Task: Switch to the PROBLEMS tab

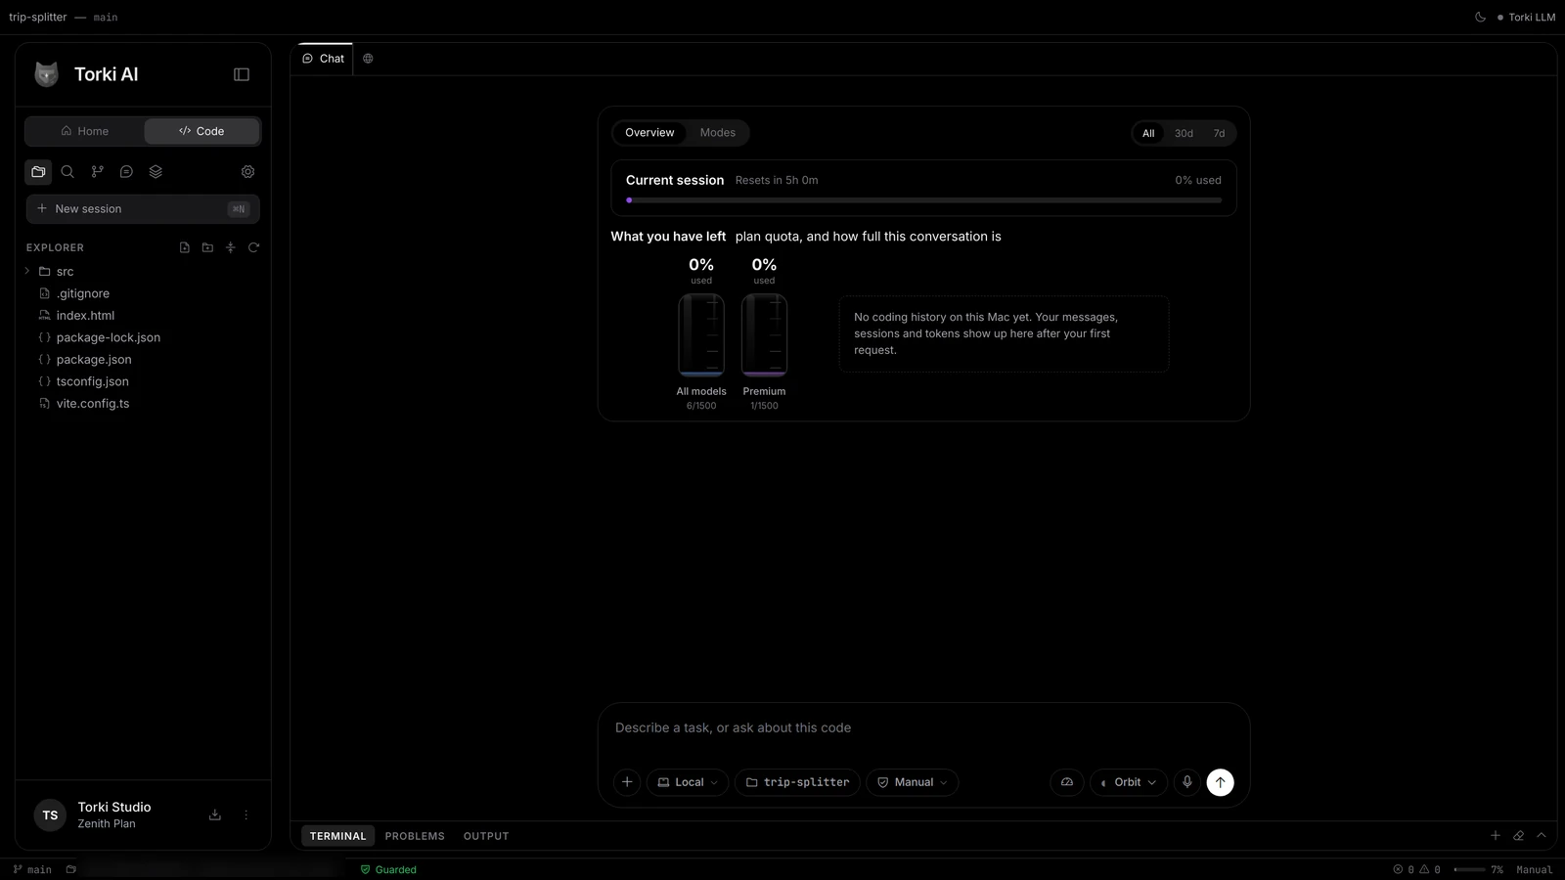Action: tap(415, 836)
